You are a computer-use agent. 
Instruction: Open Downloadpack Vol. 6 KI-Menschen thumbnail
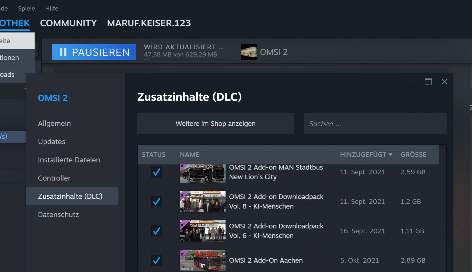point(203,231)
